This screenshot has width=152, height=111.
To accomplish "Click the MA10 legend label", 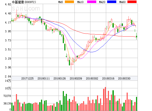I will pyautogui.click(x=80, y=2).
